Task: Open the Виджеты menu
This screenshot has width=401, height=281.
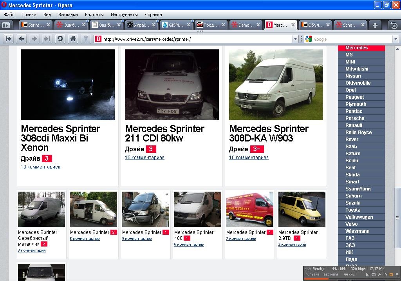Action: (94, 15)
